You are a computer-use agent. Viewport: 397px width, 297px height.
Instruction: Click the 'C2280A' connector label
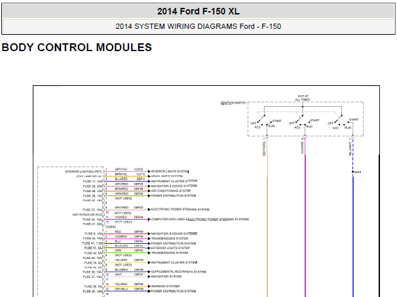[111, 227]
